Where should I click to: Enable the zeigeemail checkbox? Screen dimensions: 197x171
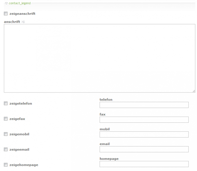[x=6, y=149]
